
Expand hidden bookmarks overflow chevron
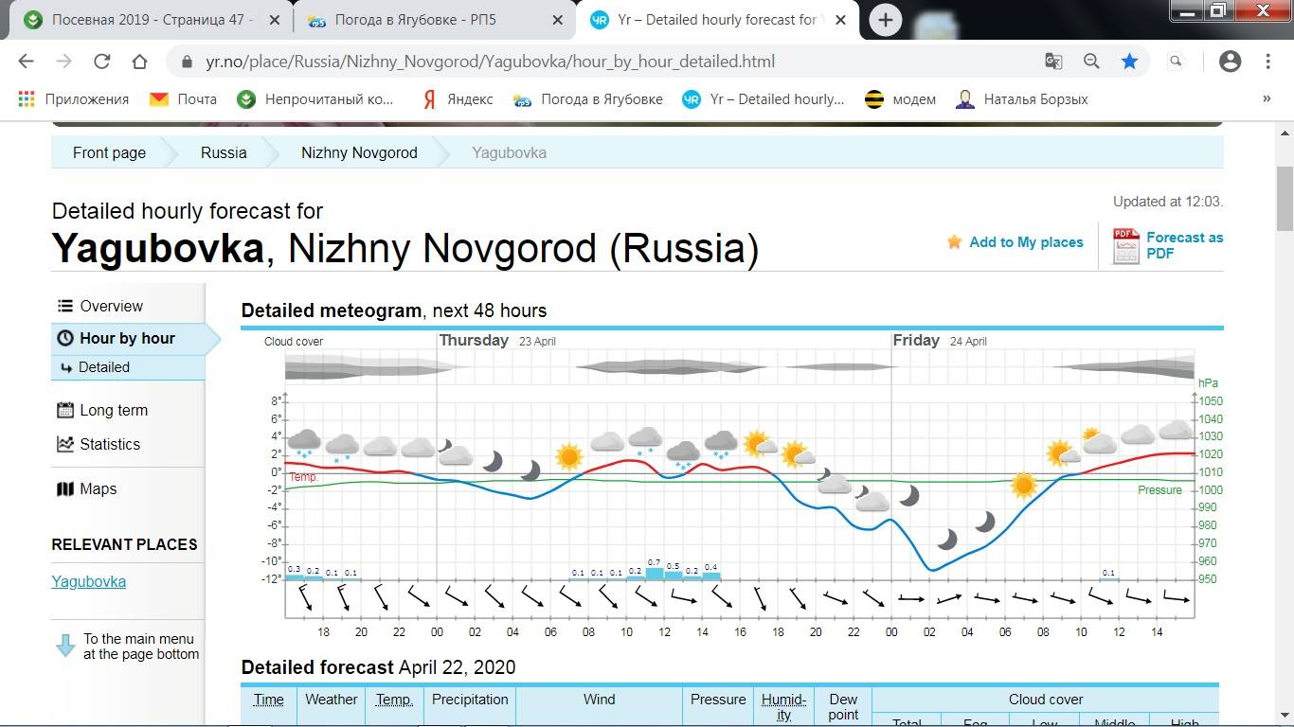pos(1267,98)
